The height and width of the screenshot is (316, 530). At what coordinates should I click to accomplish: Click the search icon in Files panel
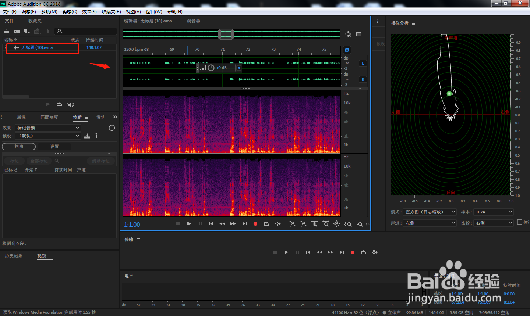pos(60,31)
